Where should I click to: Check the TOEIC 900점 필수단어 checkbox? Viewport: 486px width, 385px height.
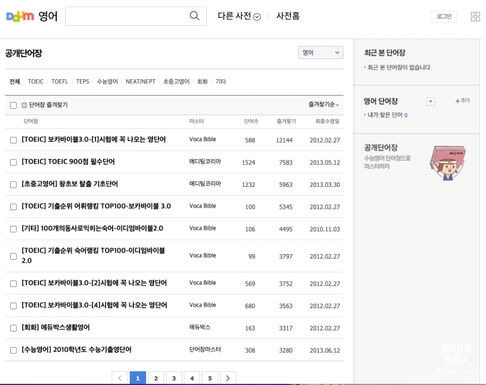[x=13, y=162]
